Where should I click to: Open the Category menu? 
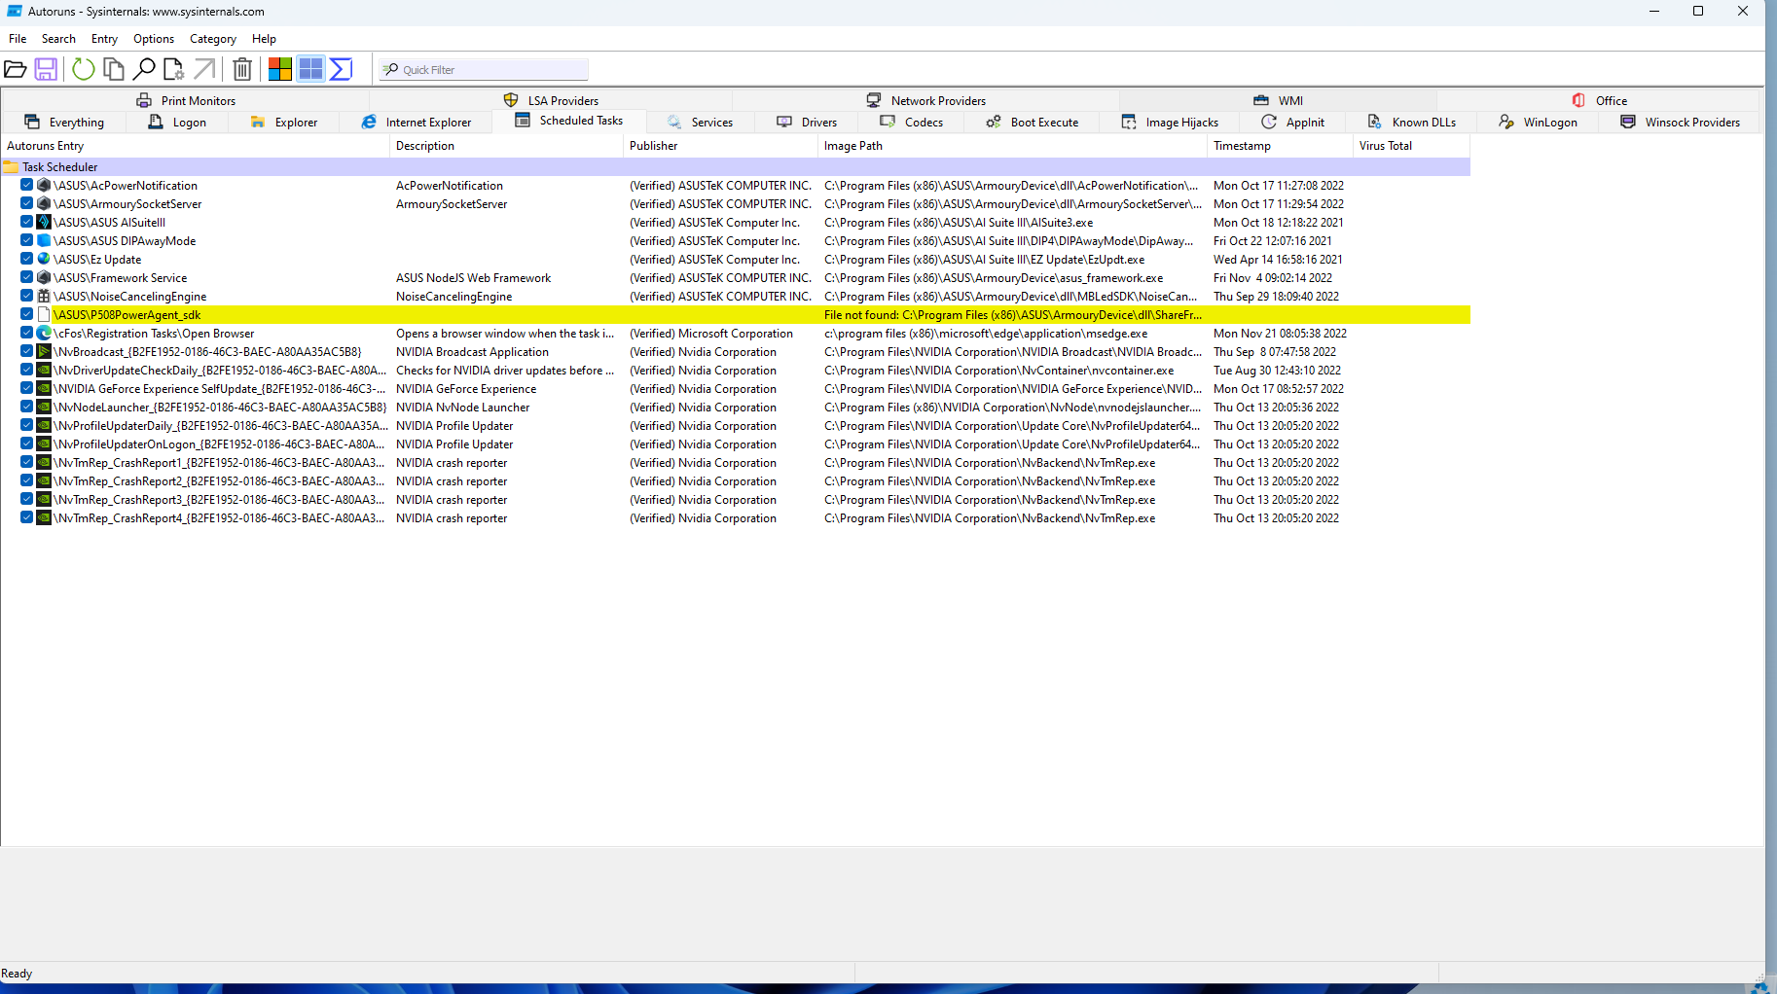pyautogui.click(x=213, y=39)
